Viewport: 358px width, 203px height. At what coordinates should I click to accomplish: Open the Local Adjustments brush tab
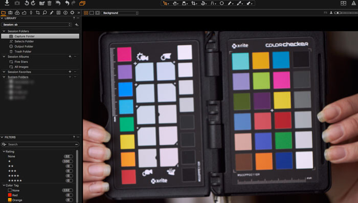point(52,13)
